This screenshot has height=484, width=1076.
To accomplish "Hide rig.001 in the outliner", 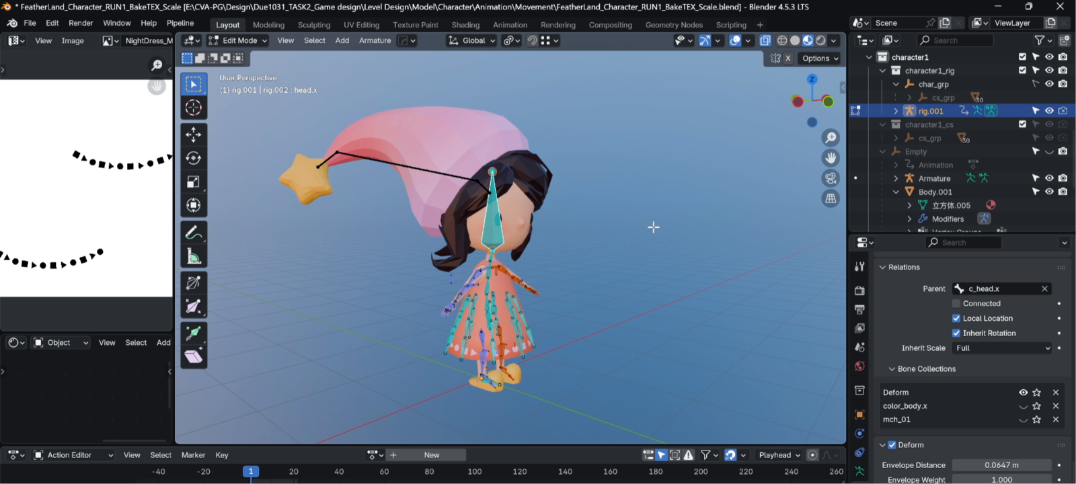I will 1049,111.
